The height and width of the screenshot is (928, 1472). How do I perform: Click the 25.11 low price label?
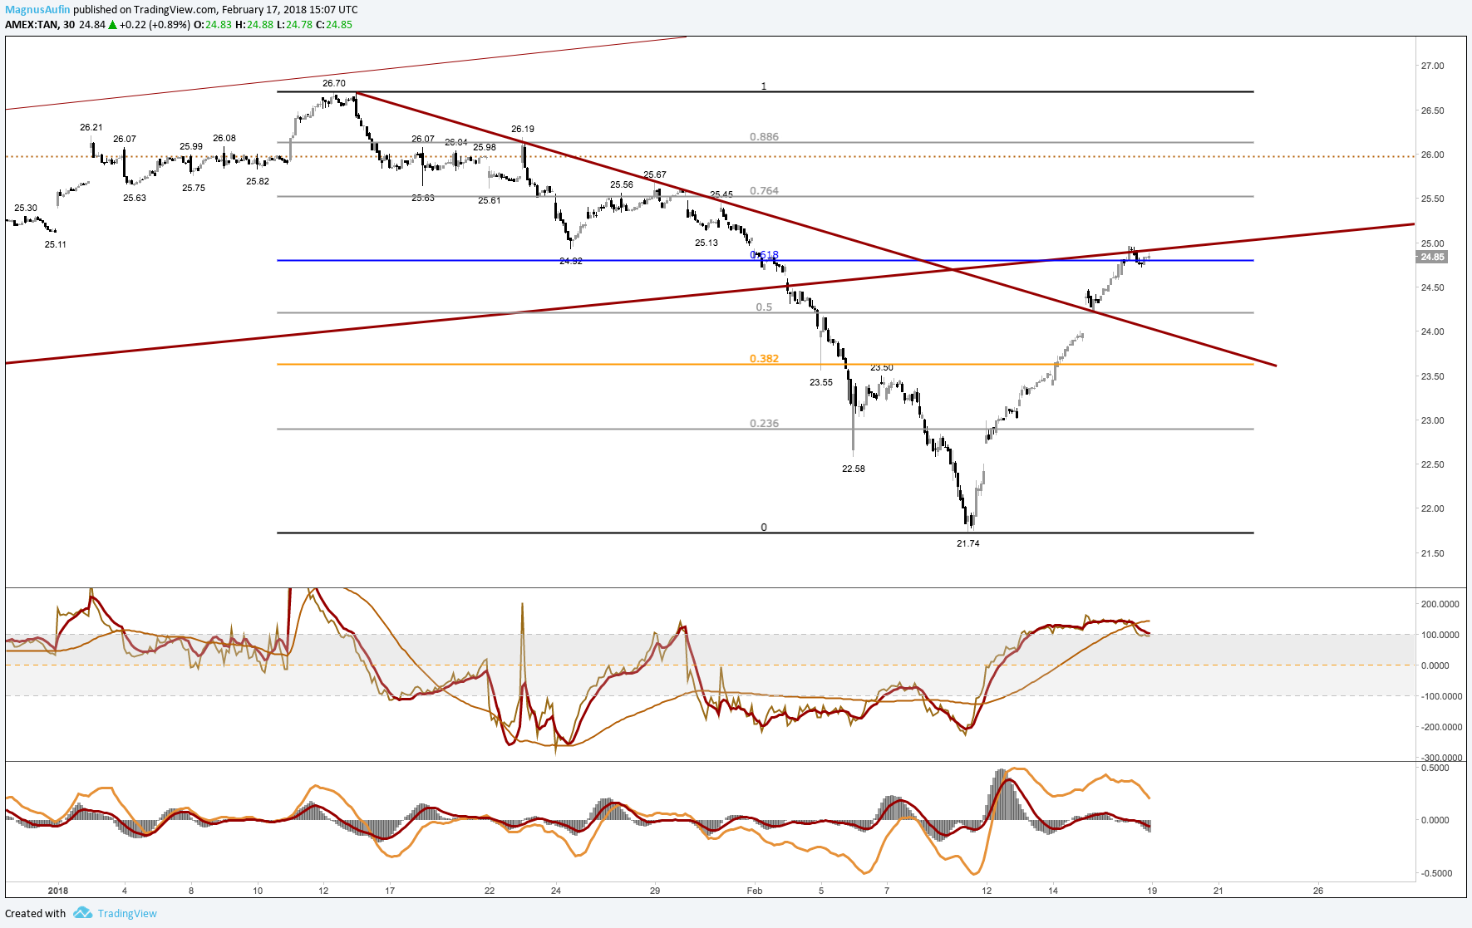point(56,244)
